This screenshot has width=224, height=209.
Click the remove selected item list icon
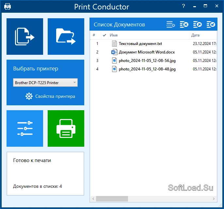point(170,24)
